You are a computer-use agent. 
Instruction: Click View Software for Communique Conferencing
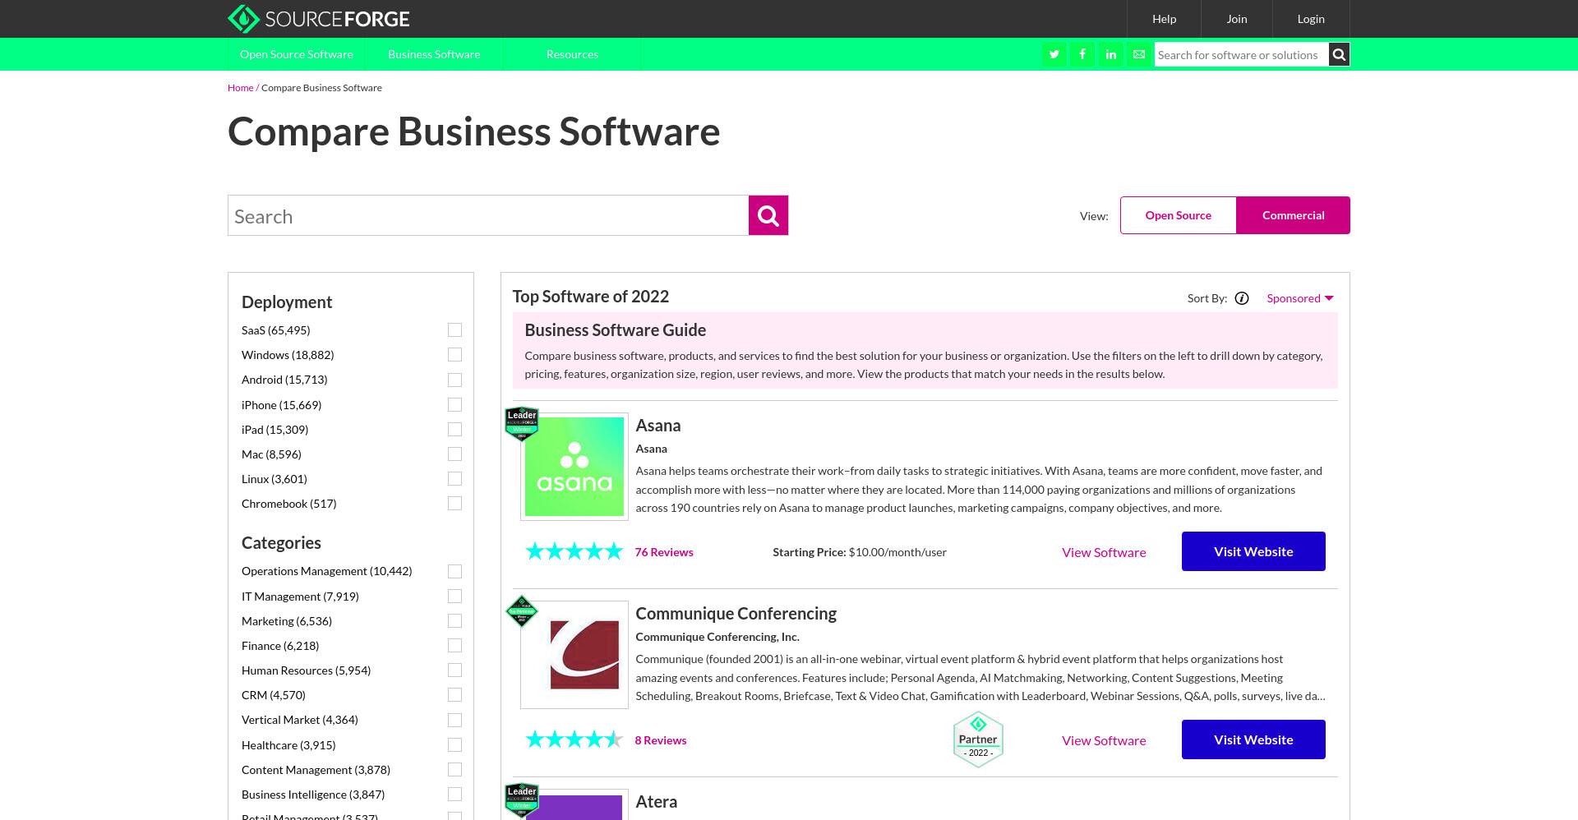coord(1104,740)
